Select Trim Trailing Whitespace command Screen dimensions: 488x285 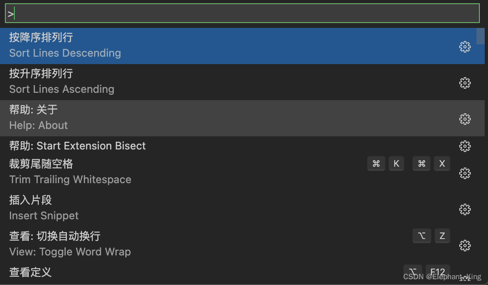click(x=164, y=172)
